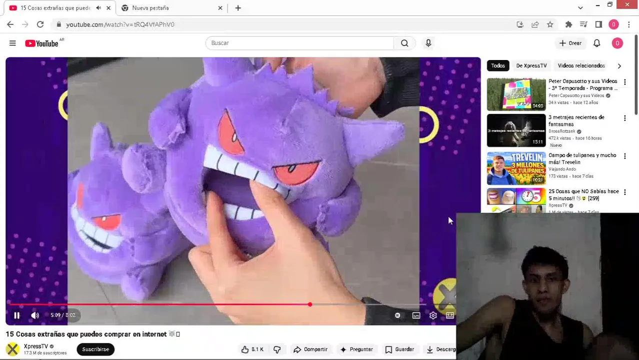
Task: Open options for 3 metrajes recientes video
Action: tap(624, 118)
